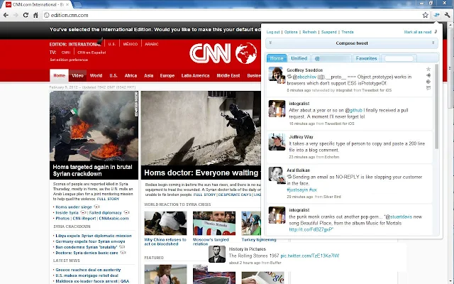This screenshot has height=284, width=454.
Task: Open the Moscow's tangled relation thumbnail
Action: 214,223
